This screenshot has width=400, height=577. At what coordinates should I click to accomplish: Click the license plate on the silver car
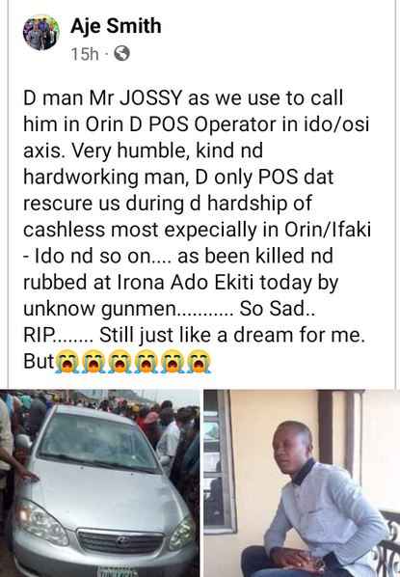tap(118, 572)
